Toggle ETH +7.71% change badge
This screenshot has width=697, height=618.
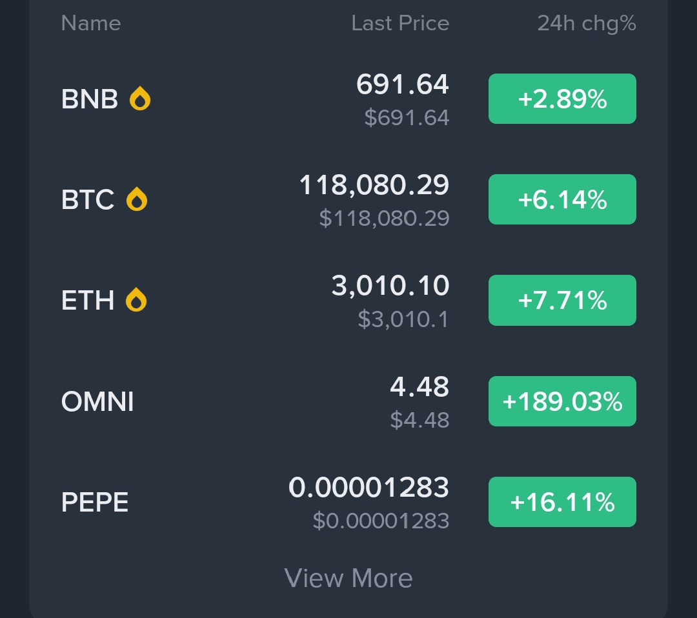coord(562,300)
